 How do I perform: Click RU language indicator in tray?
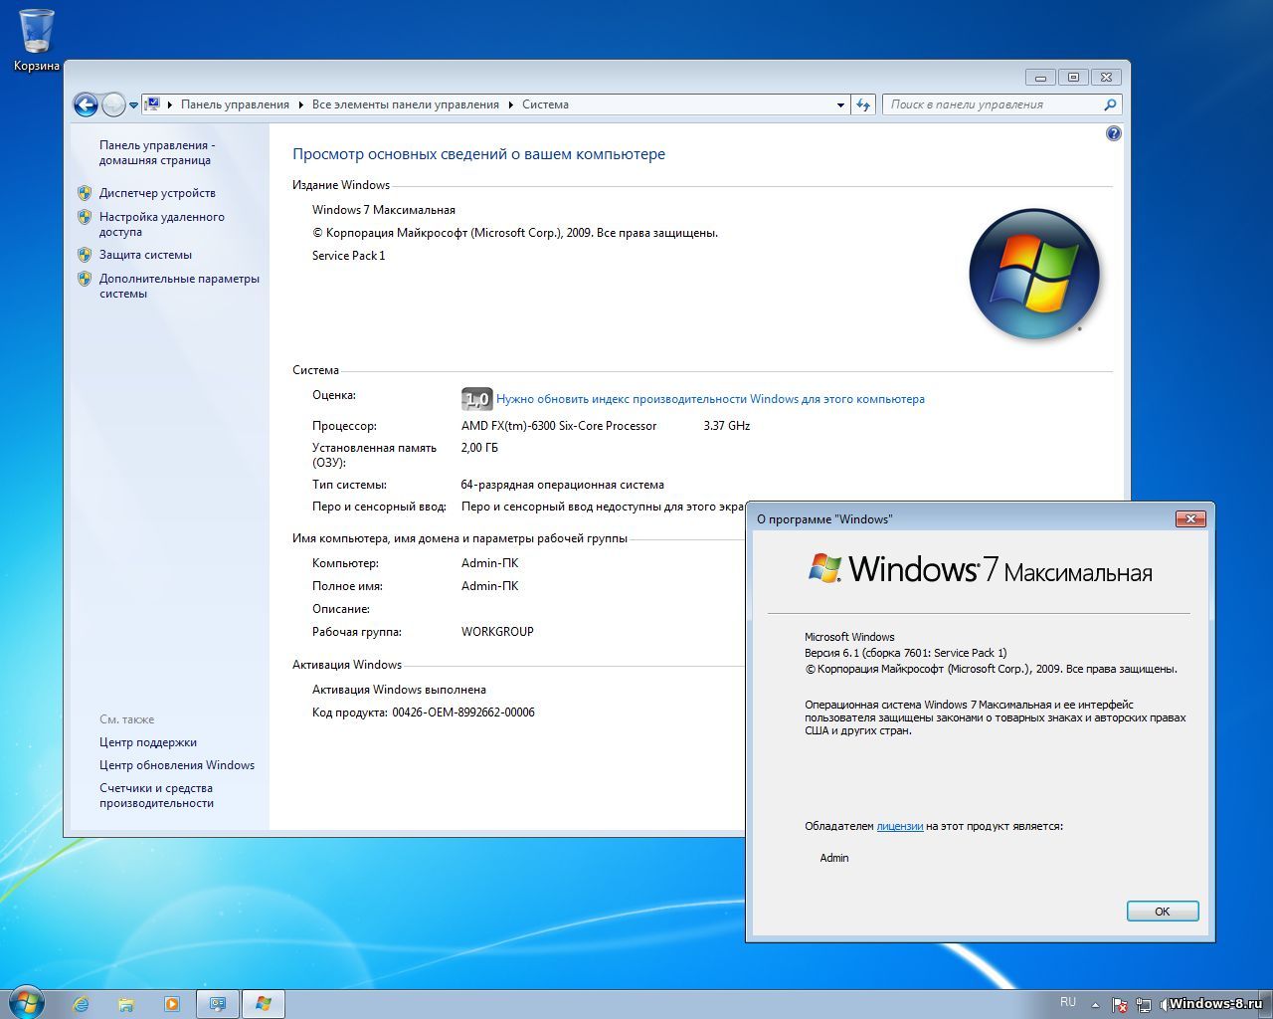tap(1068, 1003)
